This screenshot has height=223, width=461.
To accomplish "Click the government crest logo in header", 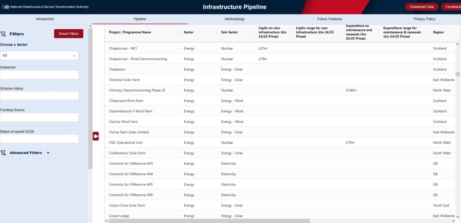I will pos(6,7).
